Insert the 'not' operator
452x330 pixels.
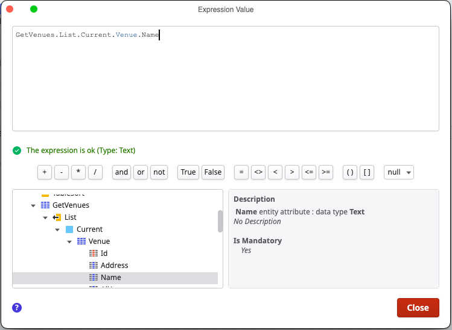tap(159, 172)
